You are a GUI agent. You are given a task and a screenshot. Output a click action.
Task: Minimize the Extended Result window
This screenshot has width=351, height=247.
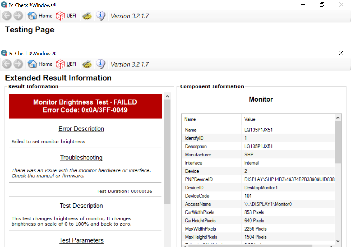(x=303, y=53)
